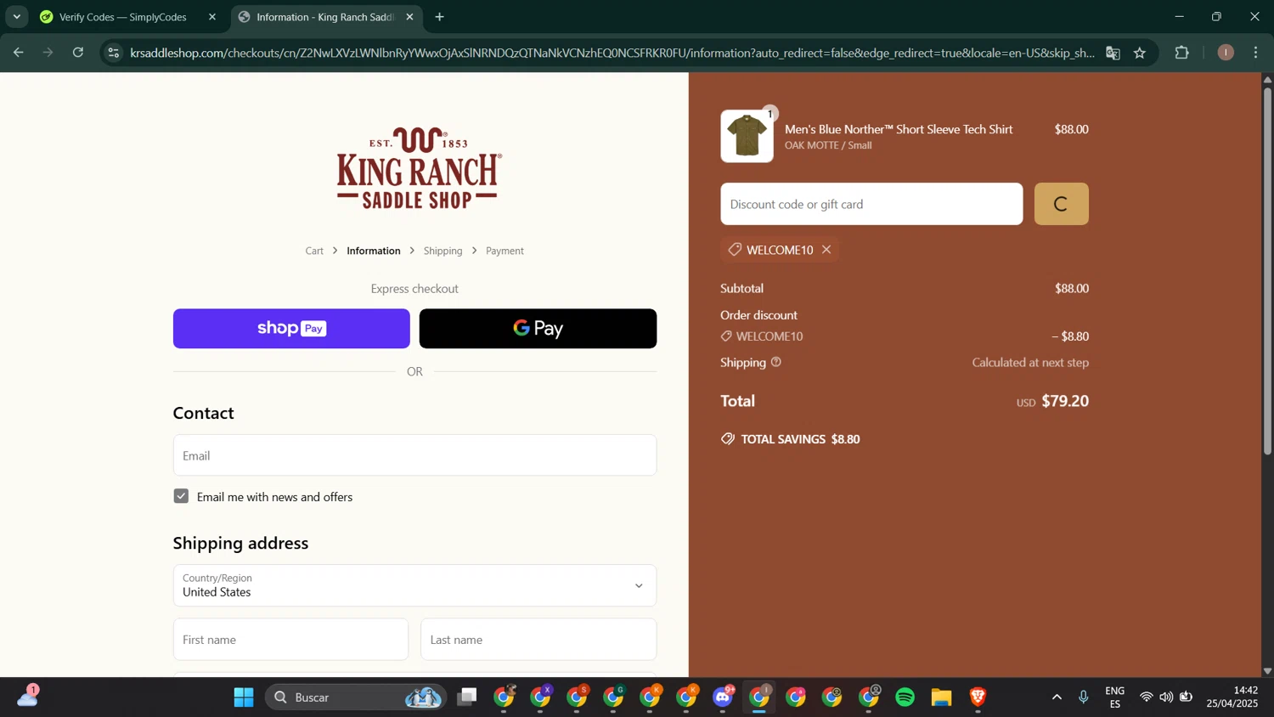The image size is (1274, 717).
Task: Open the Discord taskbar icon
Action: click(723, 697)
